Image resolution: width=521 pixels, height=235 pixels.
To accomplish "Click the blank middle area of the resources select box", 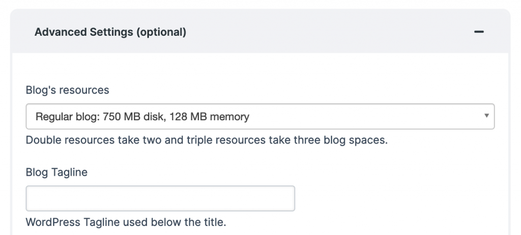I will [x=365, y=116].
